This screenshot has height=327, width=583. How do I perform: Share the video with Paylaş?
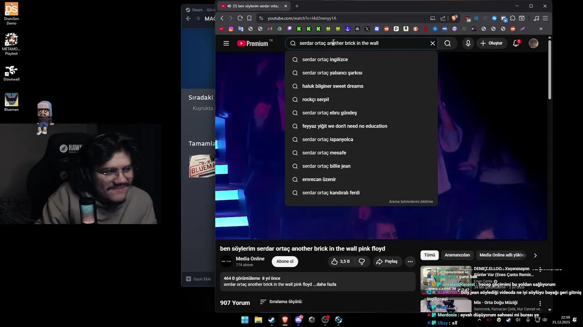tap(386, 262)
